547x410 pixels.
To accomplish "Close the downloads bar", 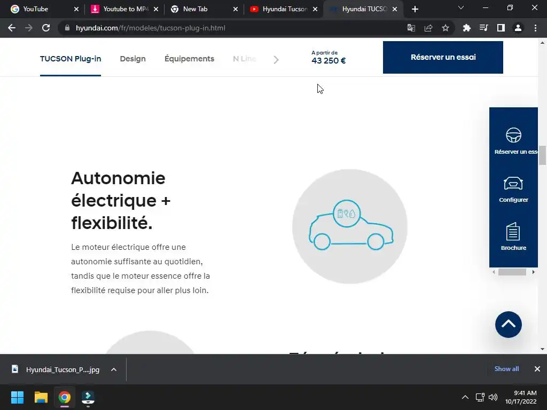I will coord(537,369).
